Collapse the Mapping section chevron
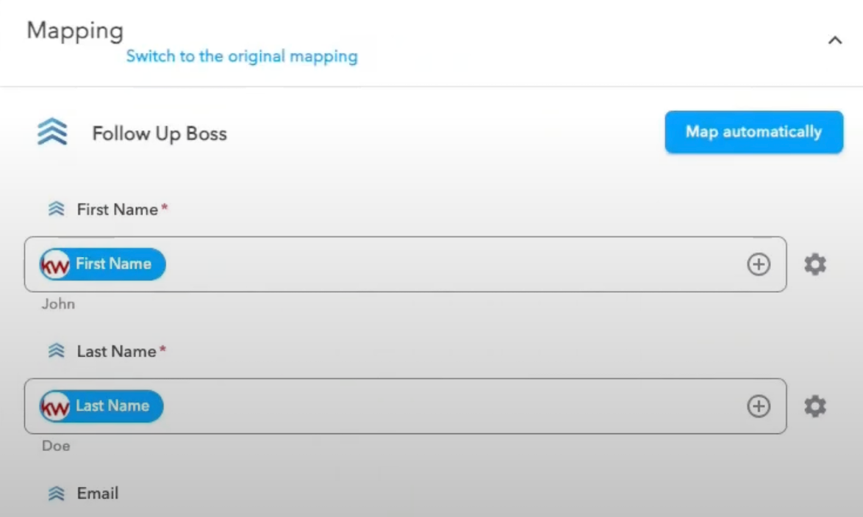863x517 pixels. pos(835,40)
